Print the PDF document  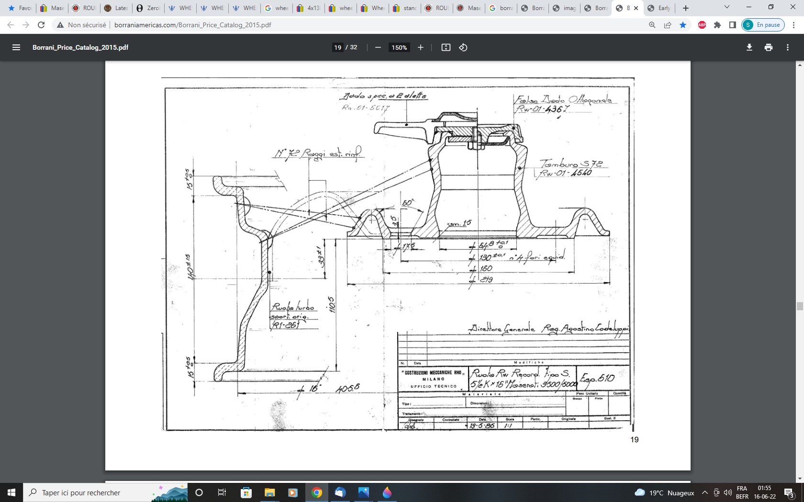tap(769, 47)
